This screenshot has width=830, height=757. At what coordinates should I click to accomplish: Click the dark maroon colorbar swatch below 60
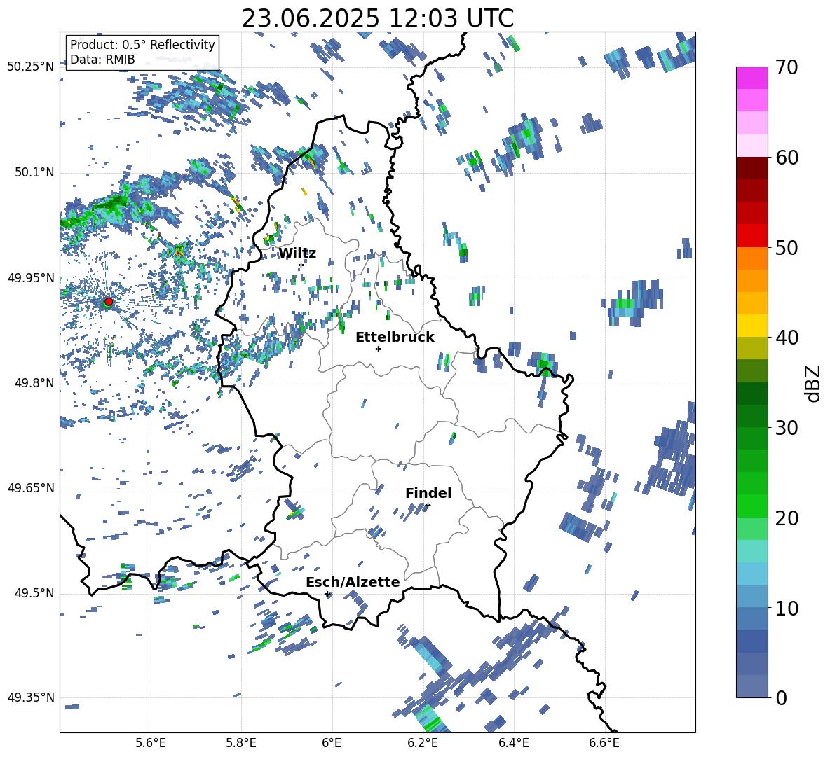tap(751, 168)
